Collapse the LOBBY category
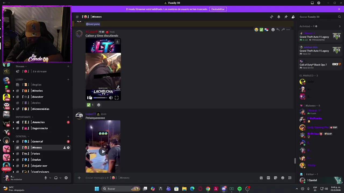Image resolution: width=344 pixels, height=193 pixels. coord(21,79)
